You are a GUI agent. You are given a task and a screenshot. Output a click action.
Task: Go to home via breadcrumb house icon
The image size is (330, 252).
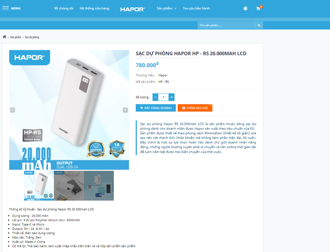point(4,37)
